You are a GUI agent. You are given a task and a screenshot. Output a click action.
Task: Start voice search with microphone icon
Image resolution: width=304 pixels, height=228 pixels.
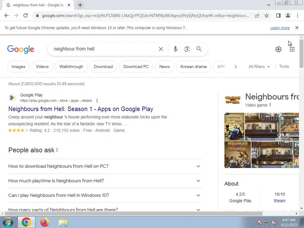point(175,49)
